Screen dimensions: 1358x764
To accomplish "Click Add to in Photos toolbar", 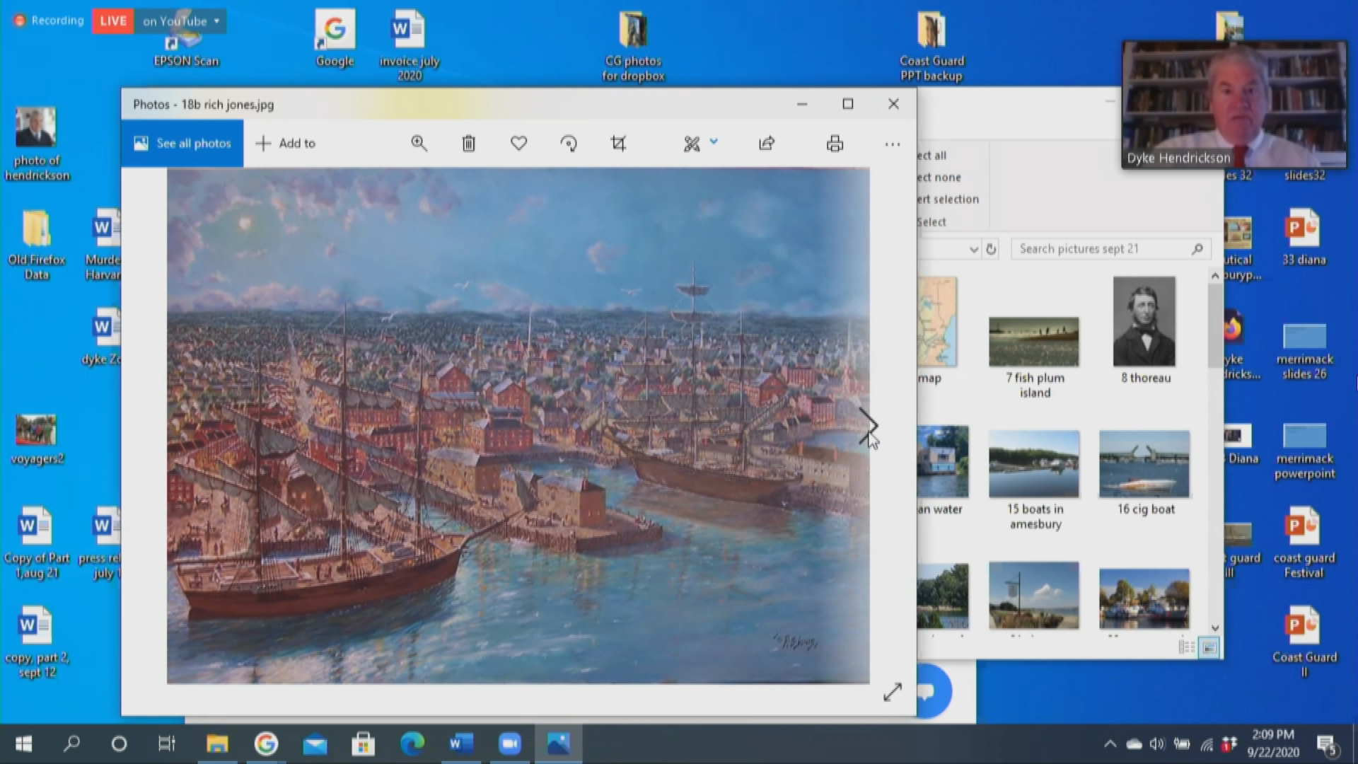I will tap(286, 144).
